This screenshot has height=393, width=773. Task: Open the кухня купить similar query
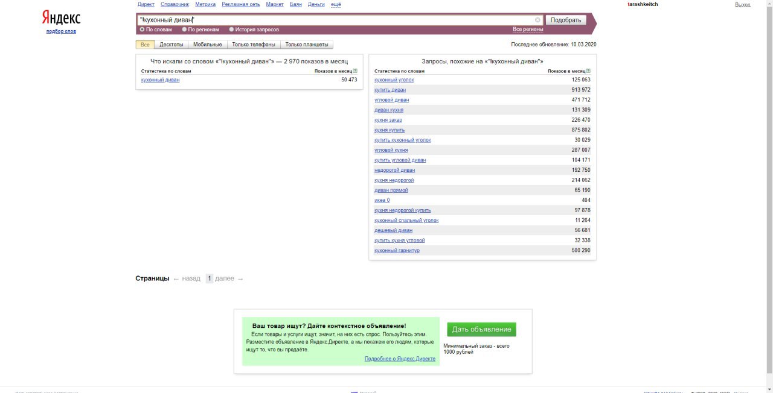[390, 130]
